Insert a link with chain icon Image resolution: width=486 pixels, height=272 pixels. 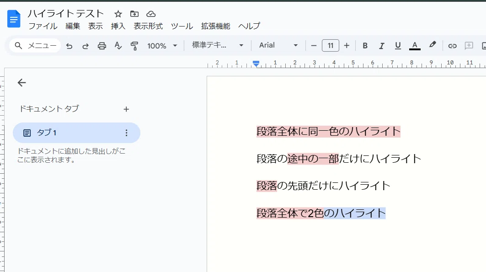tap(452, 46)
